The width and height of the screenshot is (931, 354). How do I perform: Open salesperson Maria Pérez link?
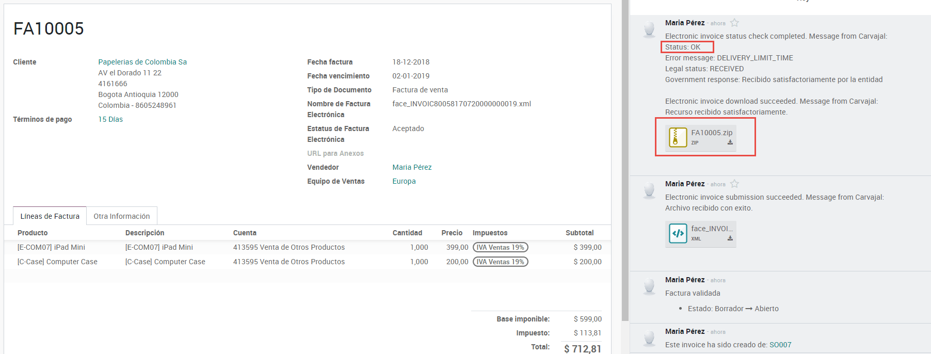tap(412, 167)
